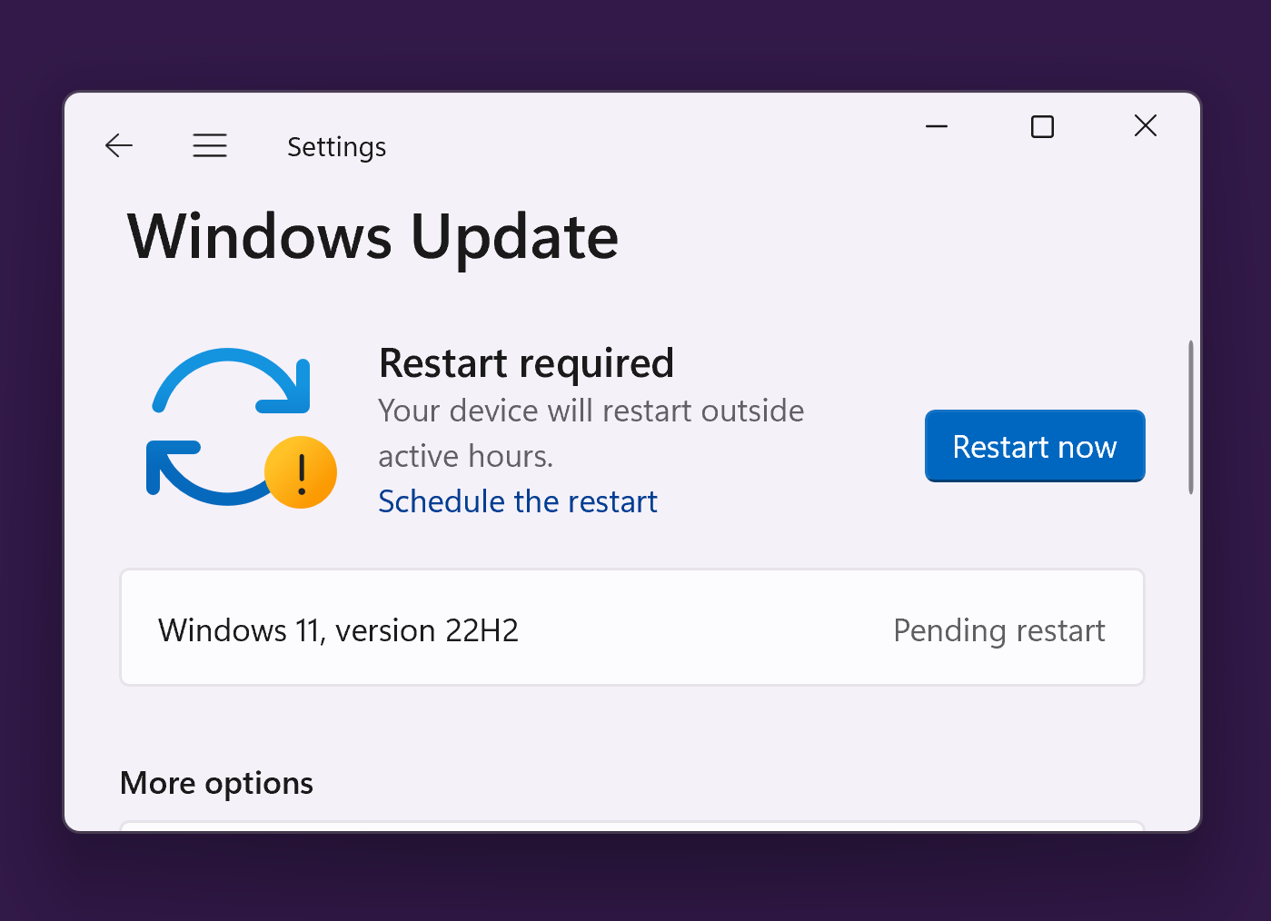Open the Schedule the restart link

click(517, 501)
